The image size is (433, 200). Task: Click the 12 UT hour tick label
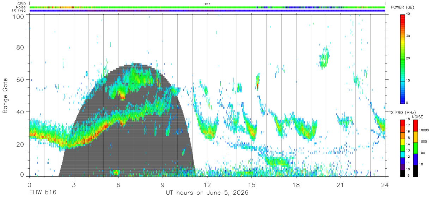pyautogui.click(x=207, y=185)
